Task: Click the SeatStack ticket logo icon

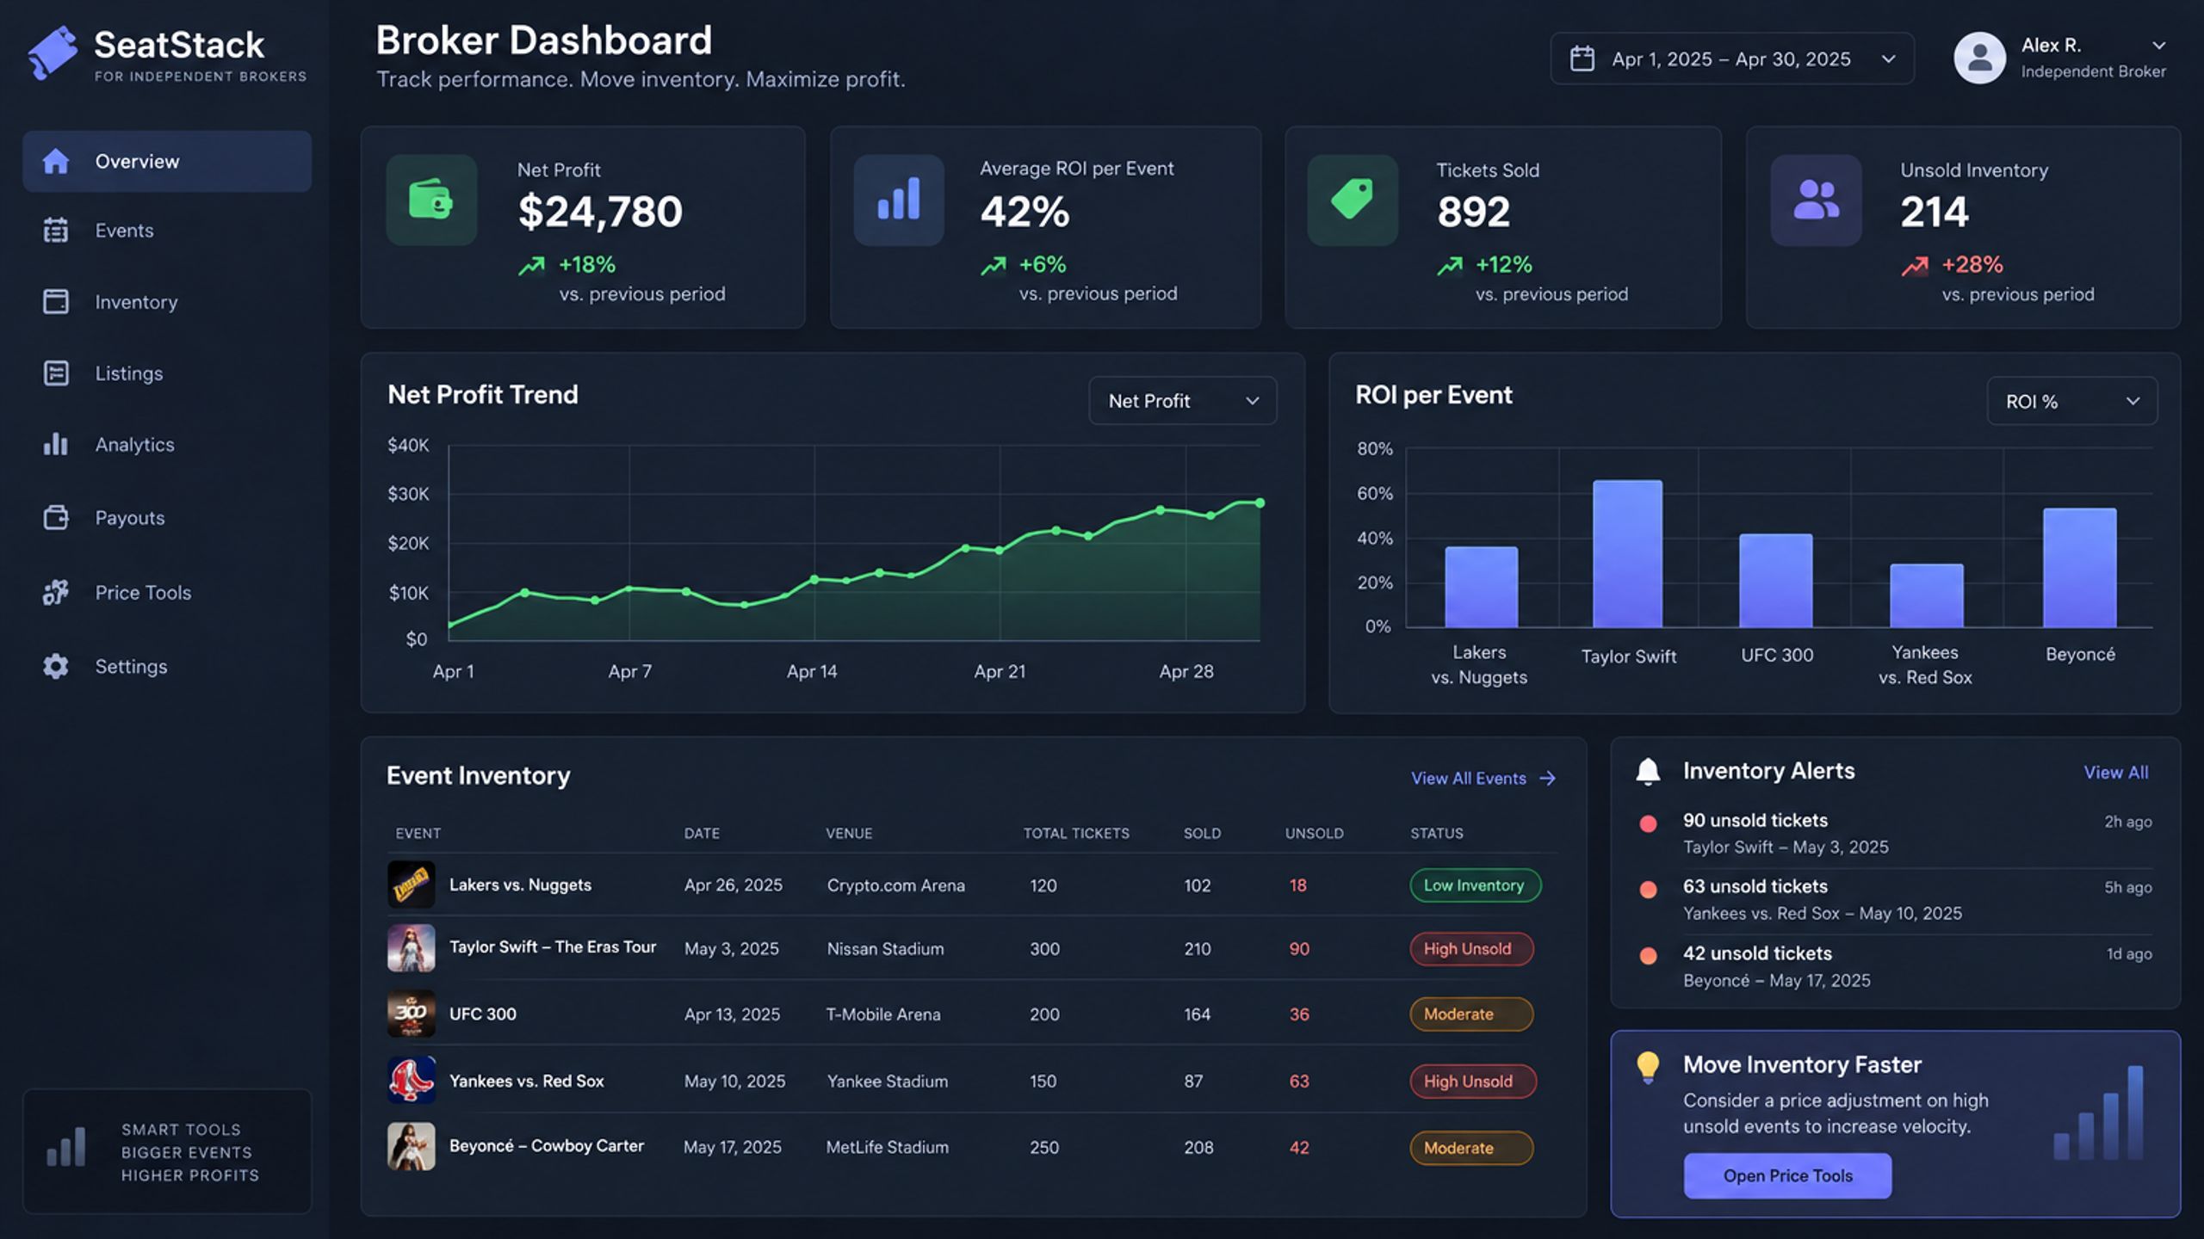Action: (x=53, y=53)
